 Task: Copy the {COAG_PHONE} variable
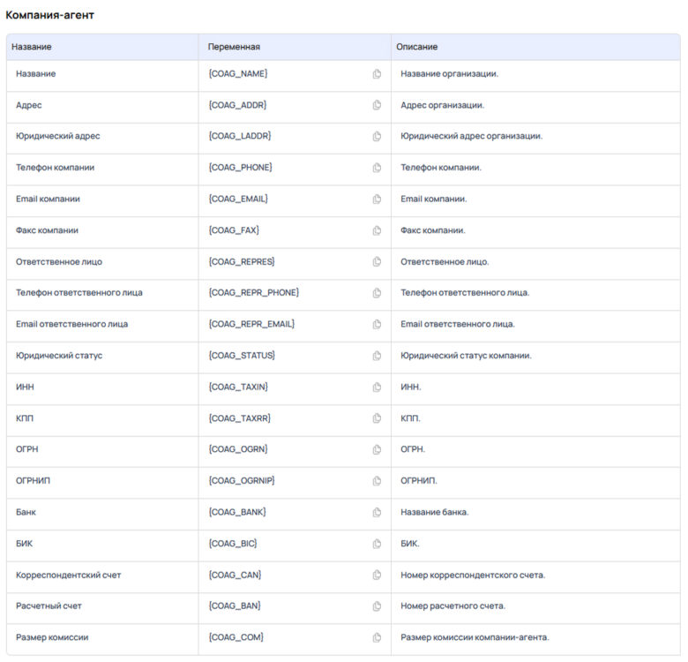[x=377, y=168]
